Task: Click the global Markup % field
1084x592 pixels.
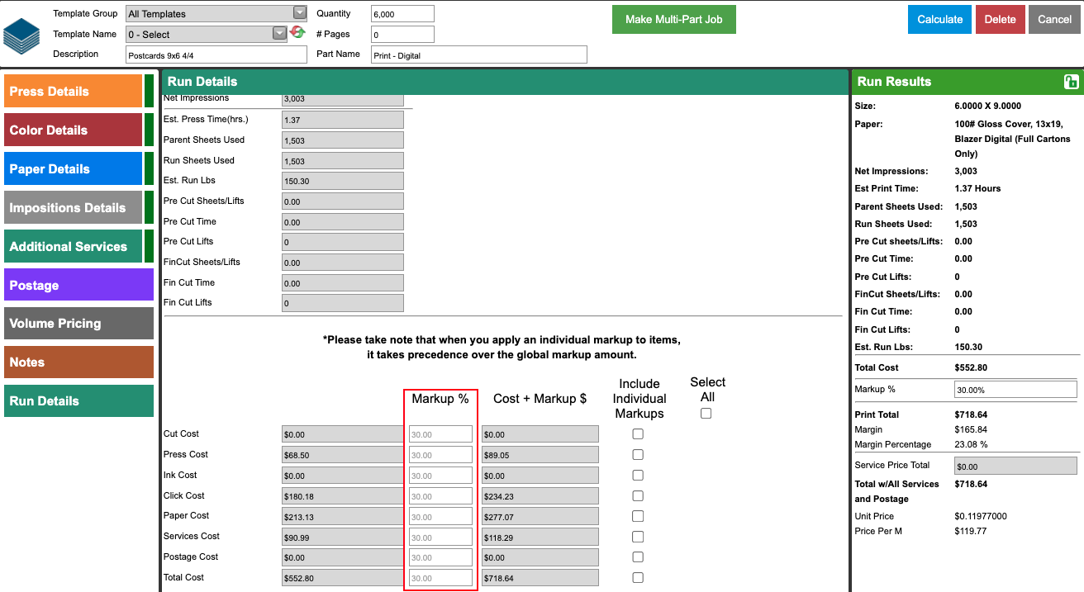Action: coord(1015,390)
